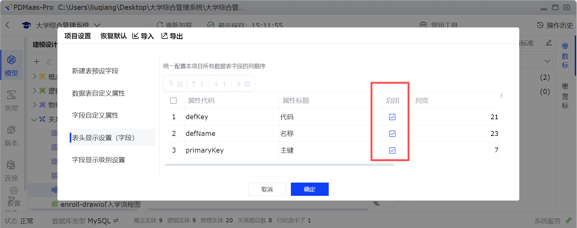This screenshot has height=228, width=577.
Task: Click the pencil icon next to the plus
Action: [49, 61]
